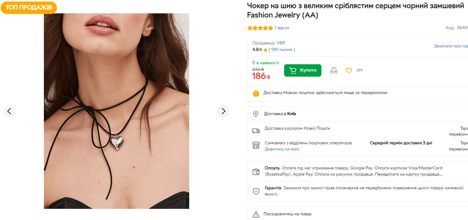Open the next product photo with right chevron
Screen dimensions: 468x220
(x=223, y=111)
